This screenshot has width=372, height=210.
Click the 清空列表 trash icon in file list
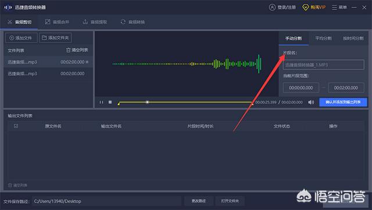pos(69,50)
